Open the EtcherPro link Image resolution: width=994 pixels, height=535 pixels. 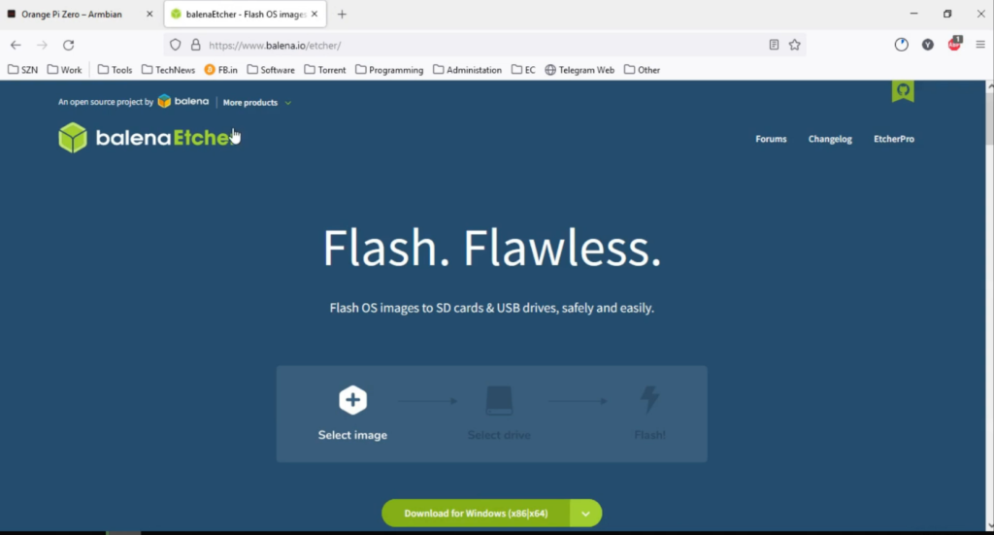[894, 139]
